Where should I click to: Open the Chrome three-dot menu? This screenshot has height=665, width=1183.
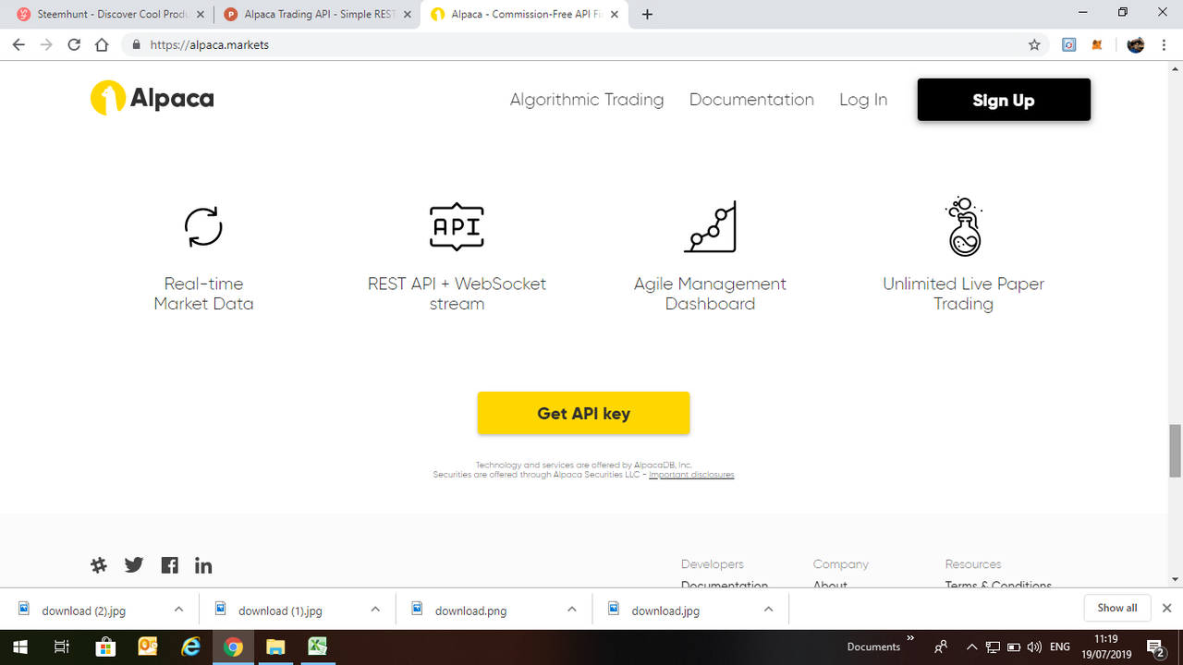[x=1164, y=44]
